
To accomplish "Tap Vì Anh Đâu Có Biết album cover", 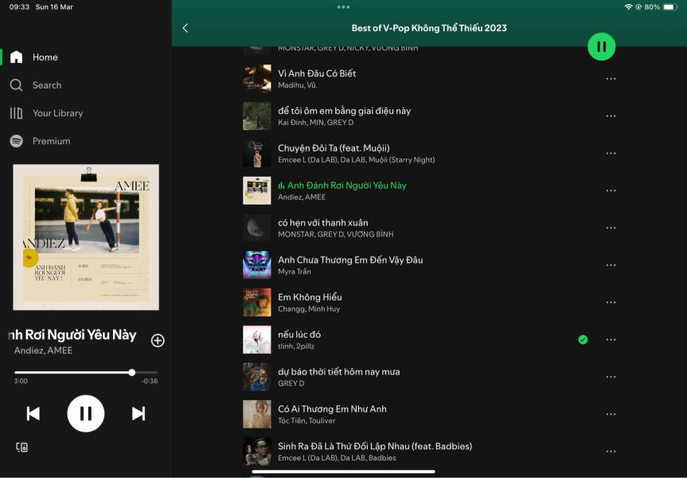I will click(257, 79).
